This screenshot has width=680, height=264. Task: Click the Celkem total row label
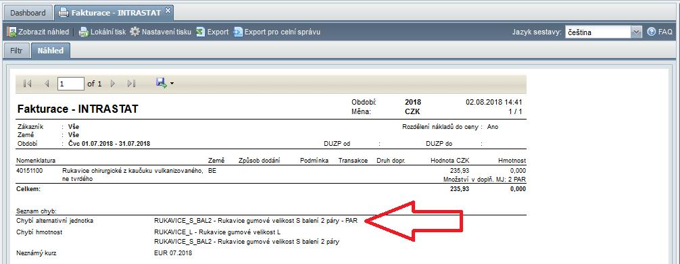[28, 189]
